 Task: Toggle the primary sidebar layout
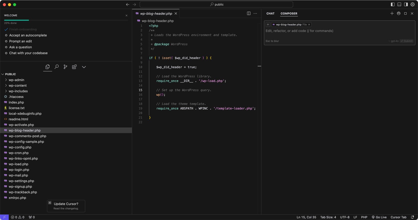(x=392, y=4)
